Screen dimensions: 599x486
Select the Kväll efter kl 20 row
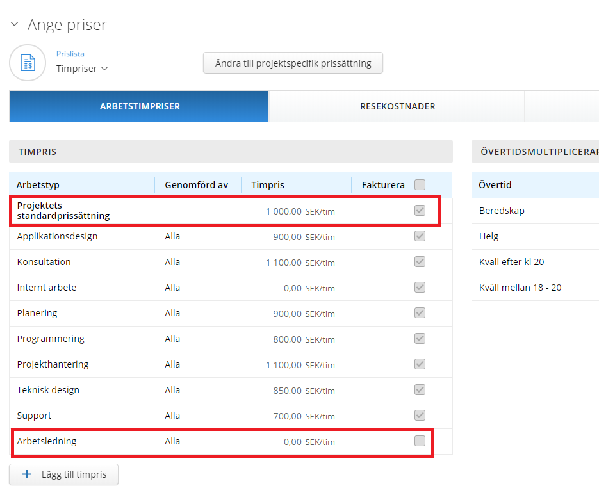click(535, 261)
